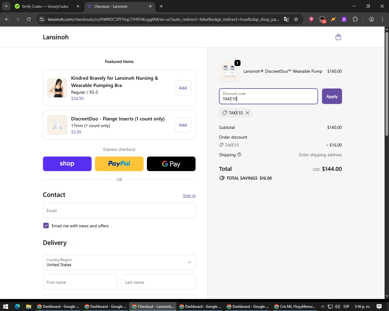
Task: Open the shopping bag cart icon
Action: [x=338, y=37]
